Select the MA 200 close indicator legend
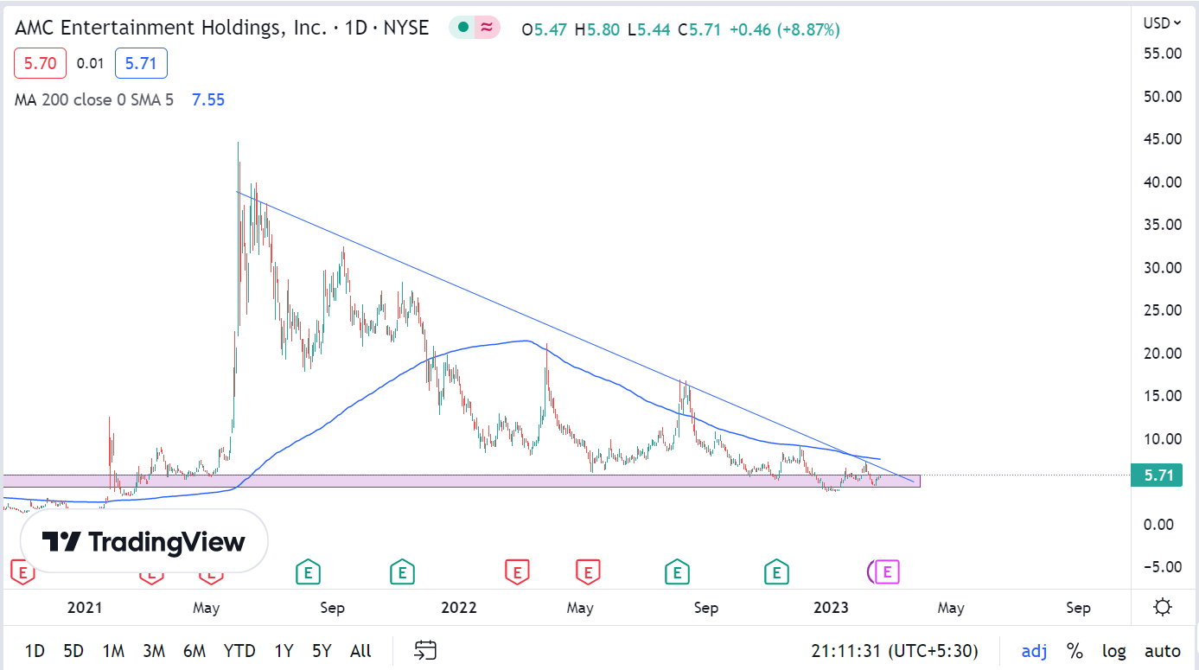The height and width of the screenshot is (670, 1199). pos(93,99)
